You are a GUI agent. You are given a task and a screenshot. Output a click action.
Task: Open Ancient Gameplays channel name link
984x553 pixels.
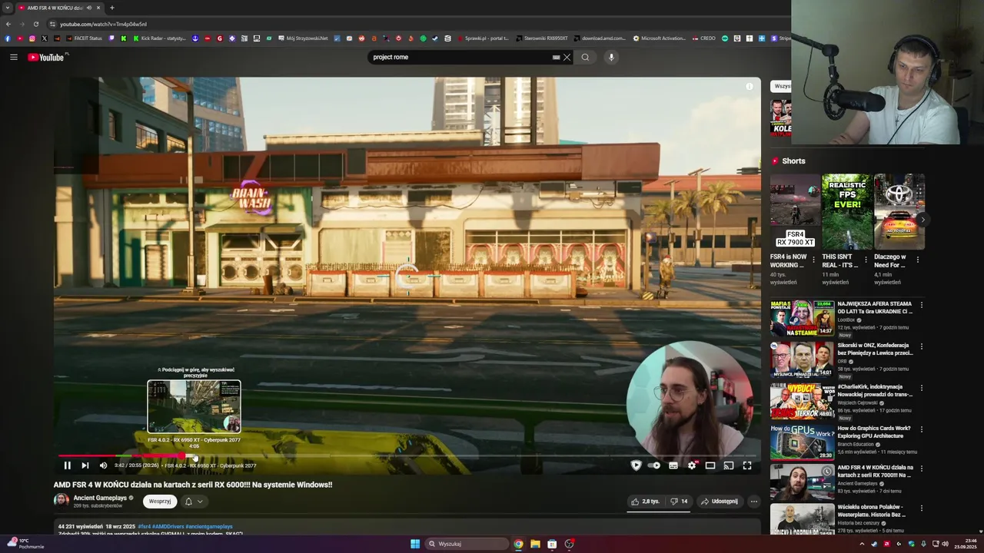point(100,498)
